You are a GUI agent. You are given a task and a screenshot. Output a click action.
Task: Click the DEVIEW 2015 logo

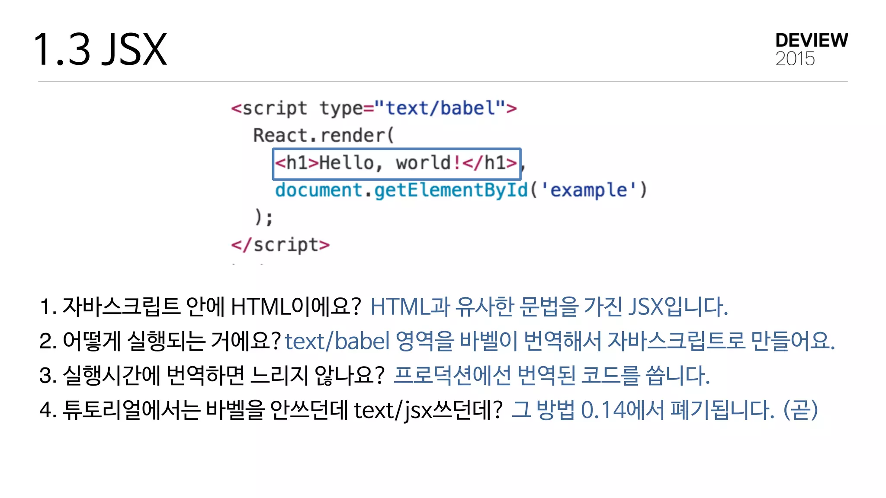(x=811, y=49)
